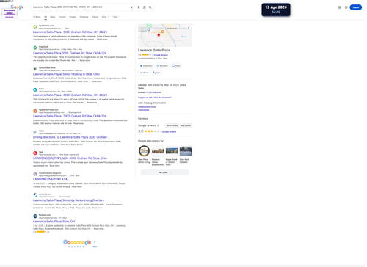Open the Yelp result favicon
Image resolution: width=367 pixels, height=267 pixels.
point(35,153)
